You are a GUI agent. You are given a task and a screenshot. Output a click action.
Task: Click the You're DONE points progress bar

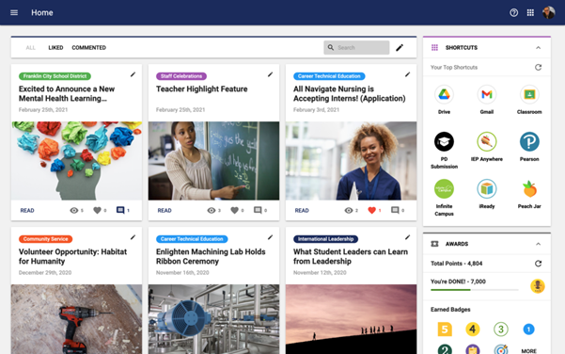[474, 290]
